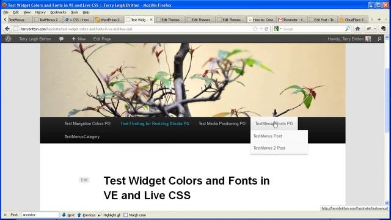Open URL history dropdown arrow
391x220 pixels.
[261, 29]
